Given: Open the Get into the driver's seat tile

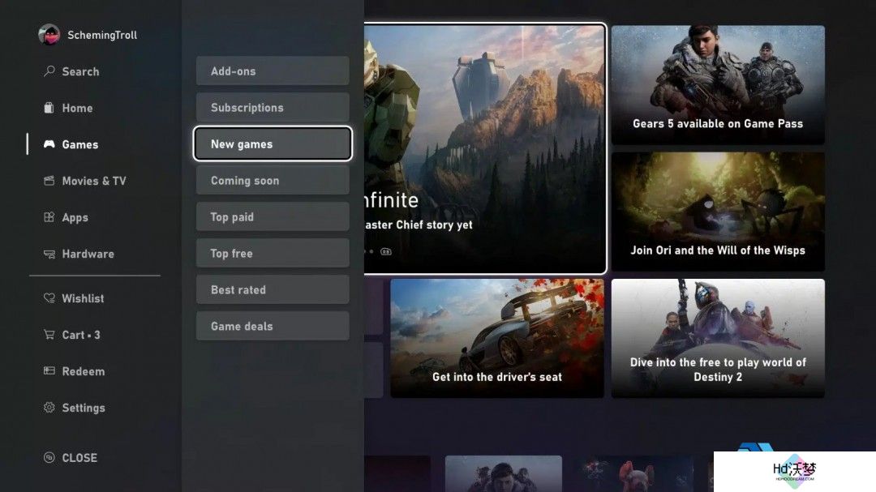Looking at the screenshot, I should [x=497, y=339].
